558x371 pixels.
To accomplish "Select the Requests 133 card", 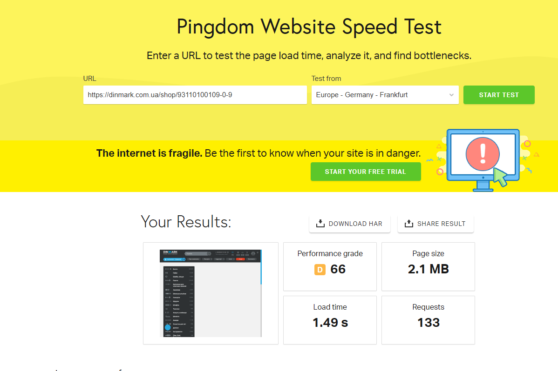I will 428,320.
